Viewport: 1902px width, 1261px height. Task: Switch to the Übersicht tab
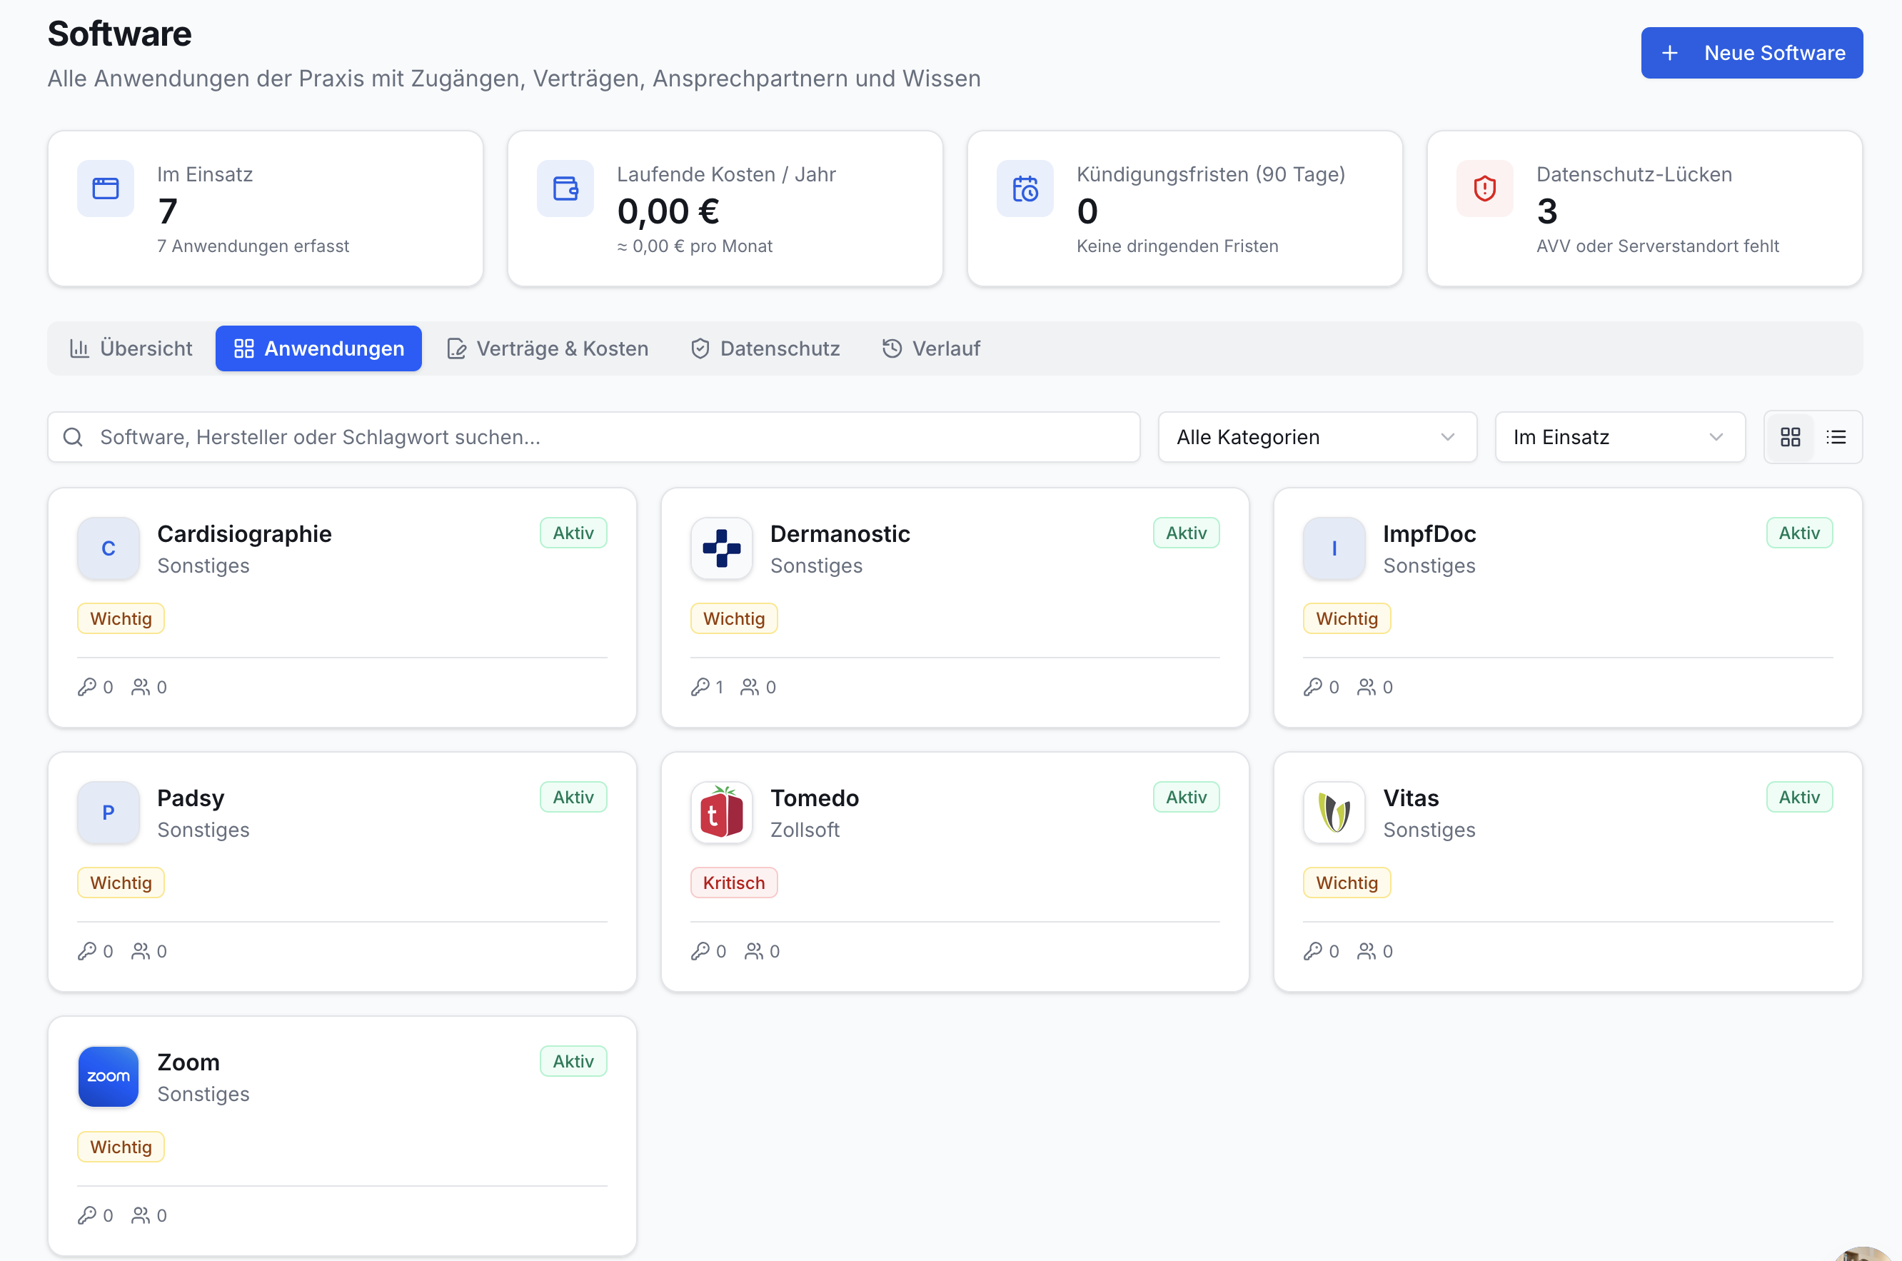131,348
